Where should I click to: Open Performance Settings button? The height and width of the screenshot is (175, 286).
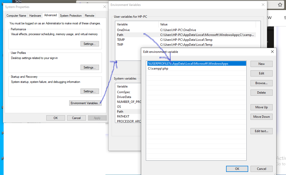(x=90, y=44)
